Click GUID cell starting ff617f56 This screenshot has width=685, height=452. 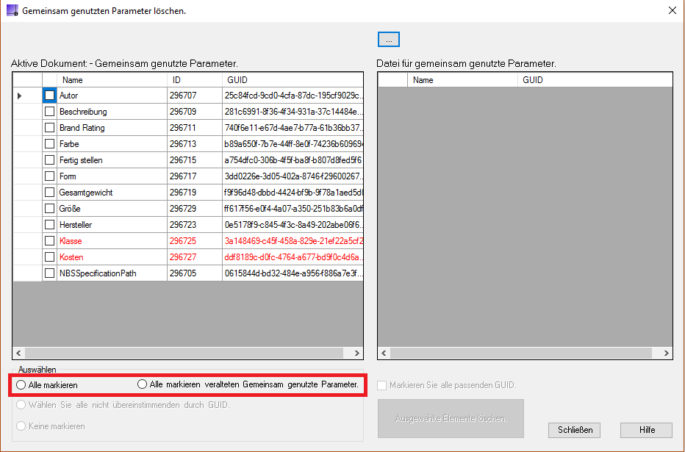point(293,208)
